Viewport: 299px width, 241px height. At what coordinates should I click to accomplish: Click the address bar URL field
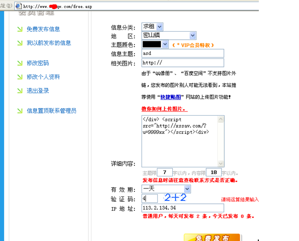point(136,7)
